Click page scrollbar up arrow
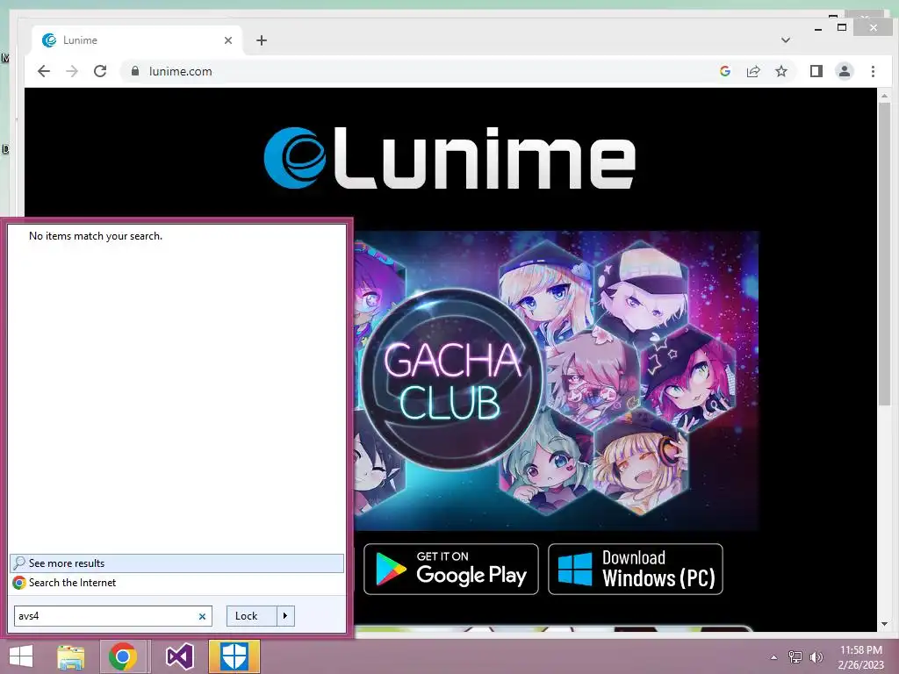 884,96
